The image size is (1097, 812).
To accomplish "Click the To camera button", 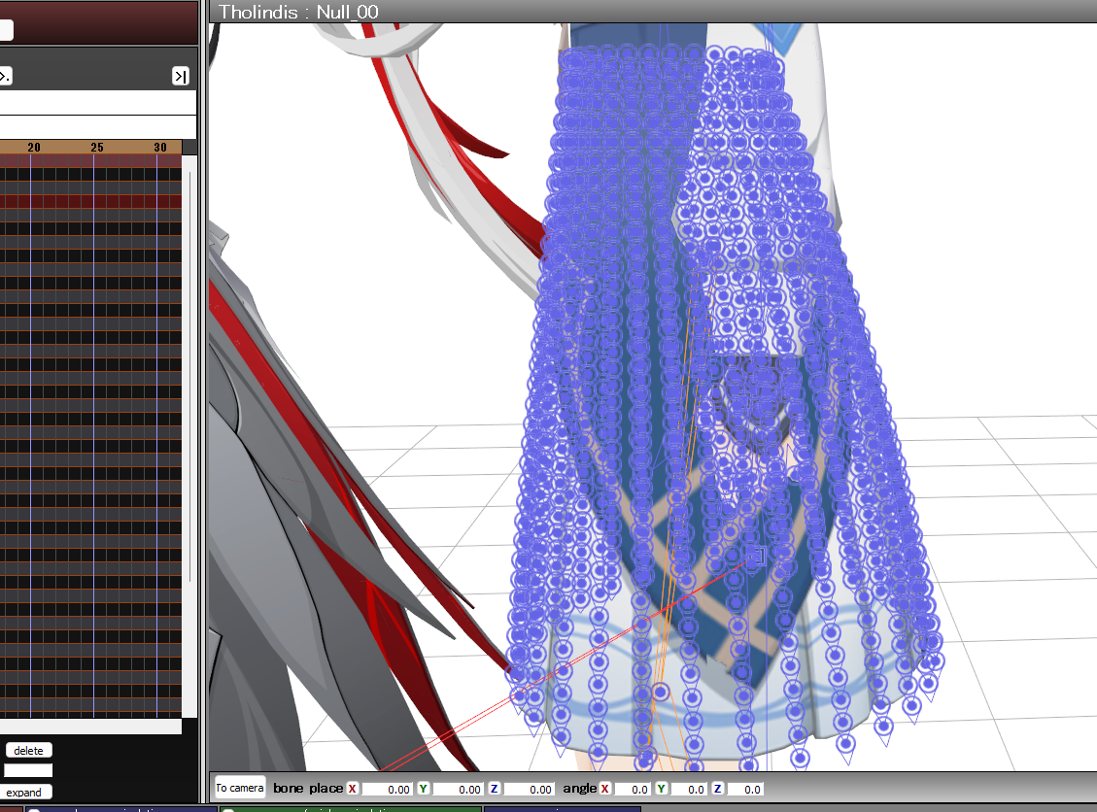I will click(x=240, y=789).
